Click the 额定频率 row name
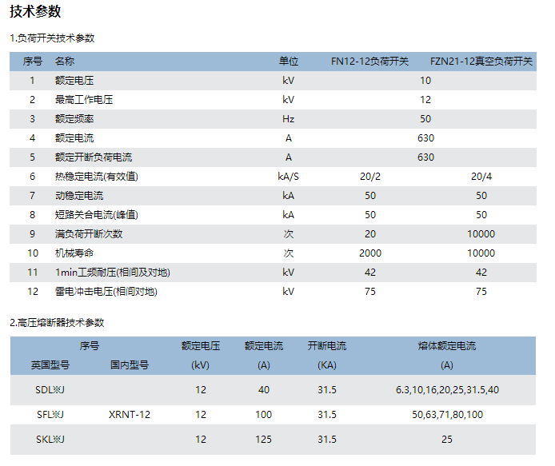This screenshot has width=555, height=466. [74, 119]
